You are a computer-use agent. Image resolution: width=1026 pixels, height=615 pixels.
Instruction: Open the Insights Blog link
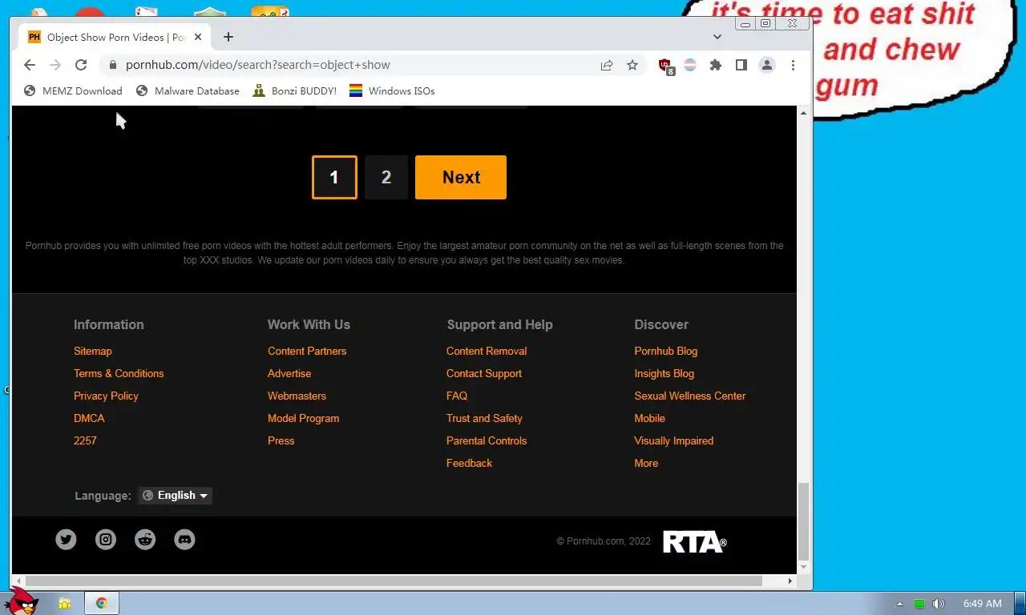coord(664,373)
